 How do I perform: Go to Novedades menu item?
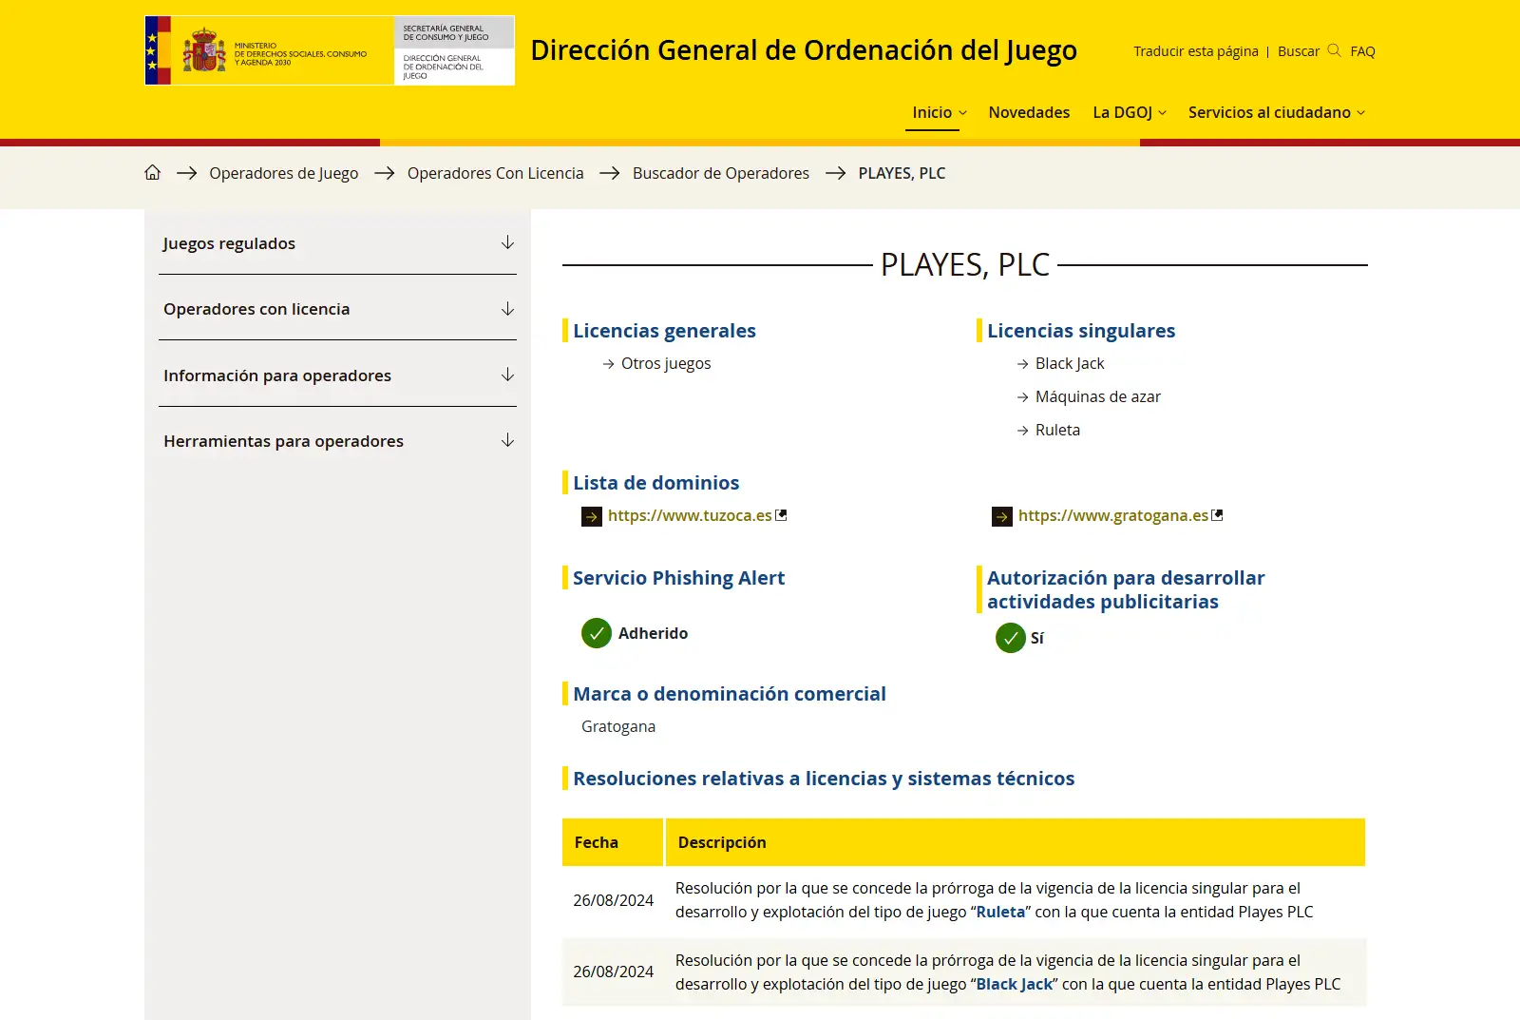tap(1029, 112)
